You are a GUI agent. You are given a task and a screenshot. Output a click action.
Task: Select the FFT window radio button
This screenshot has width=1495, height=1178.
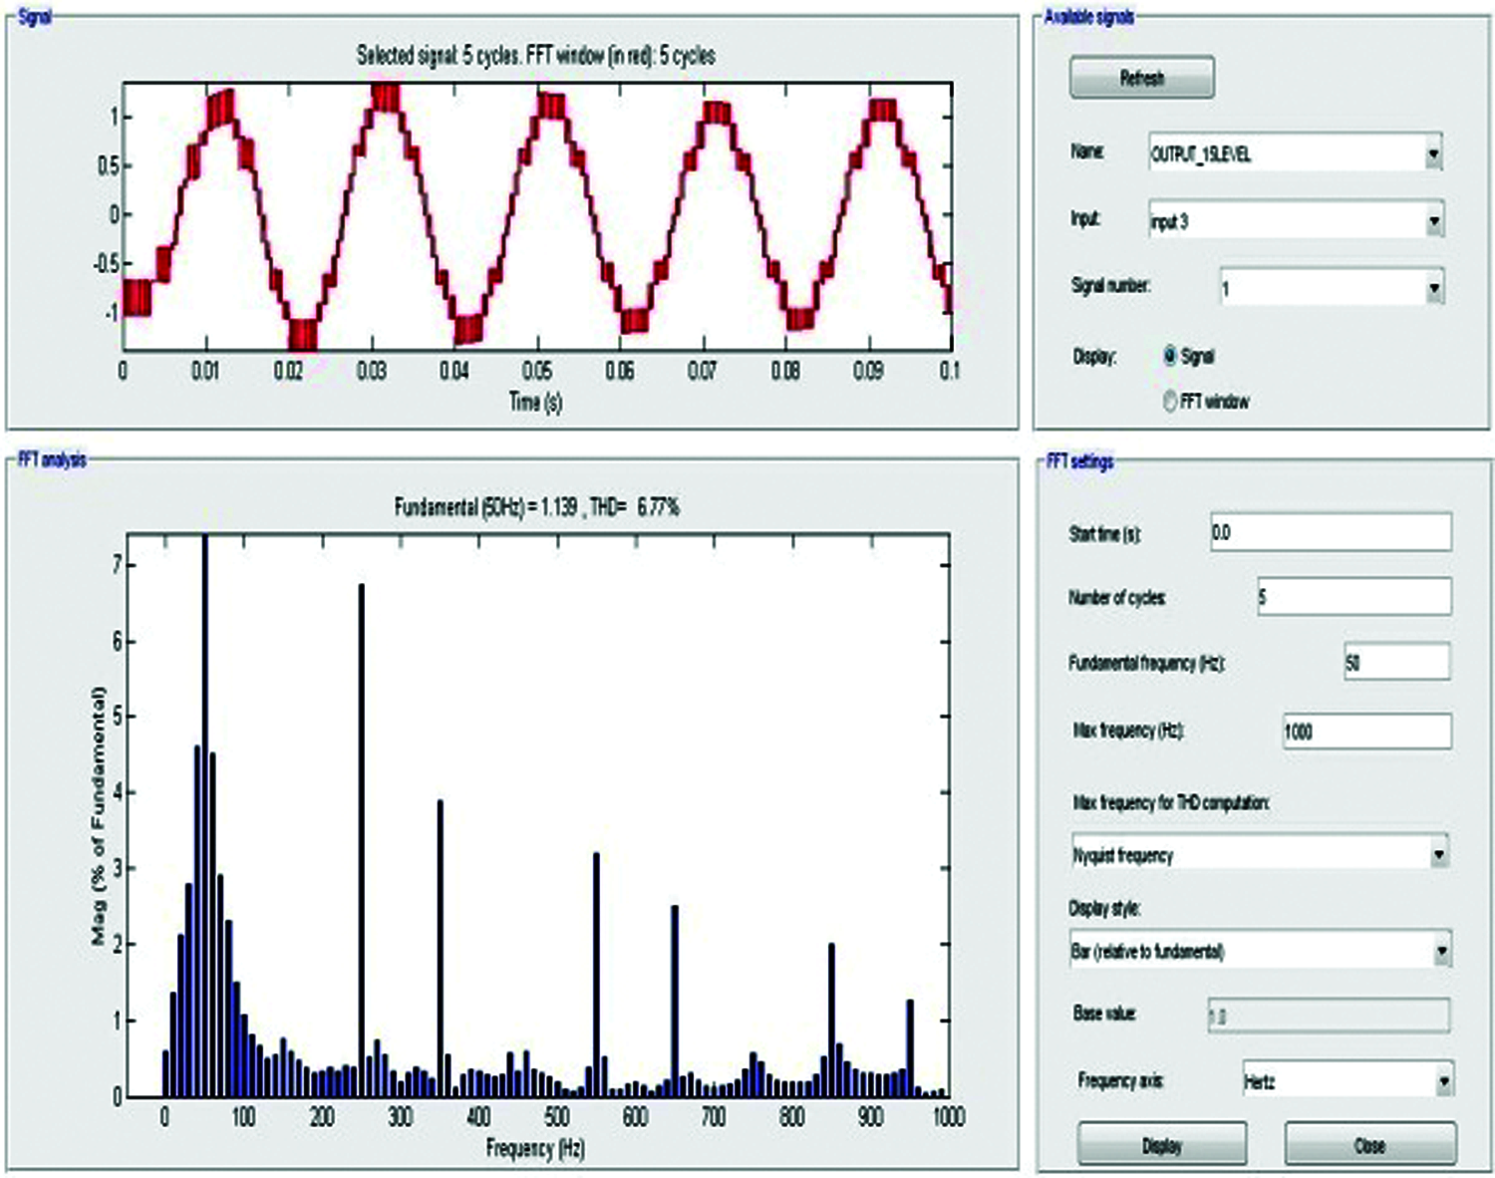tap(1170, 402)
